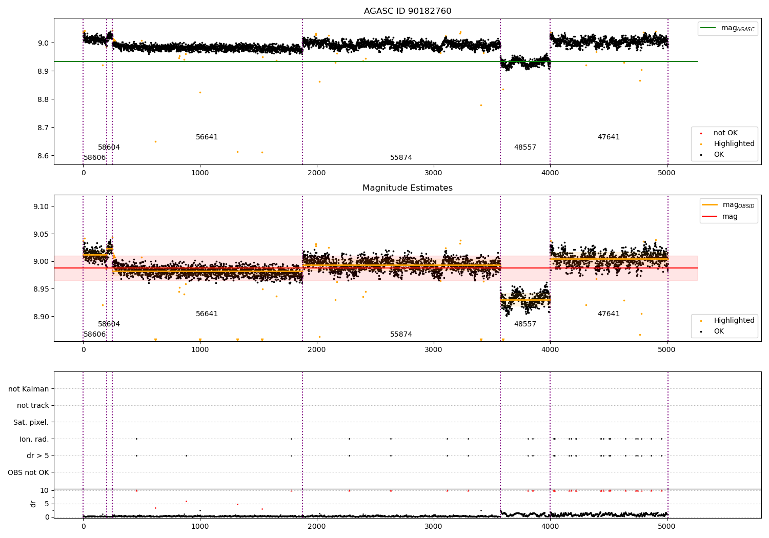The width and height of the screenshot is (769, 538).
Task: Click x-tick 5000 under top plot
Action: click(666, 173)
